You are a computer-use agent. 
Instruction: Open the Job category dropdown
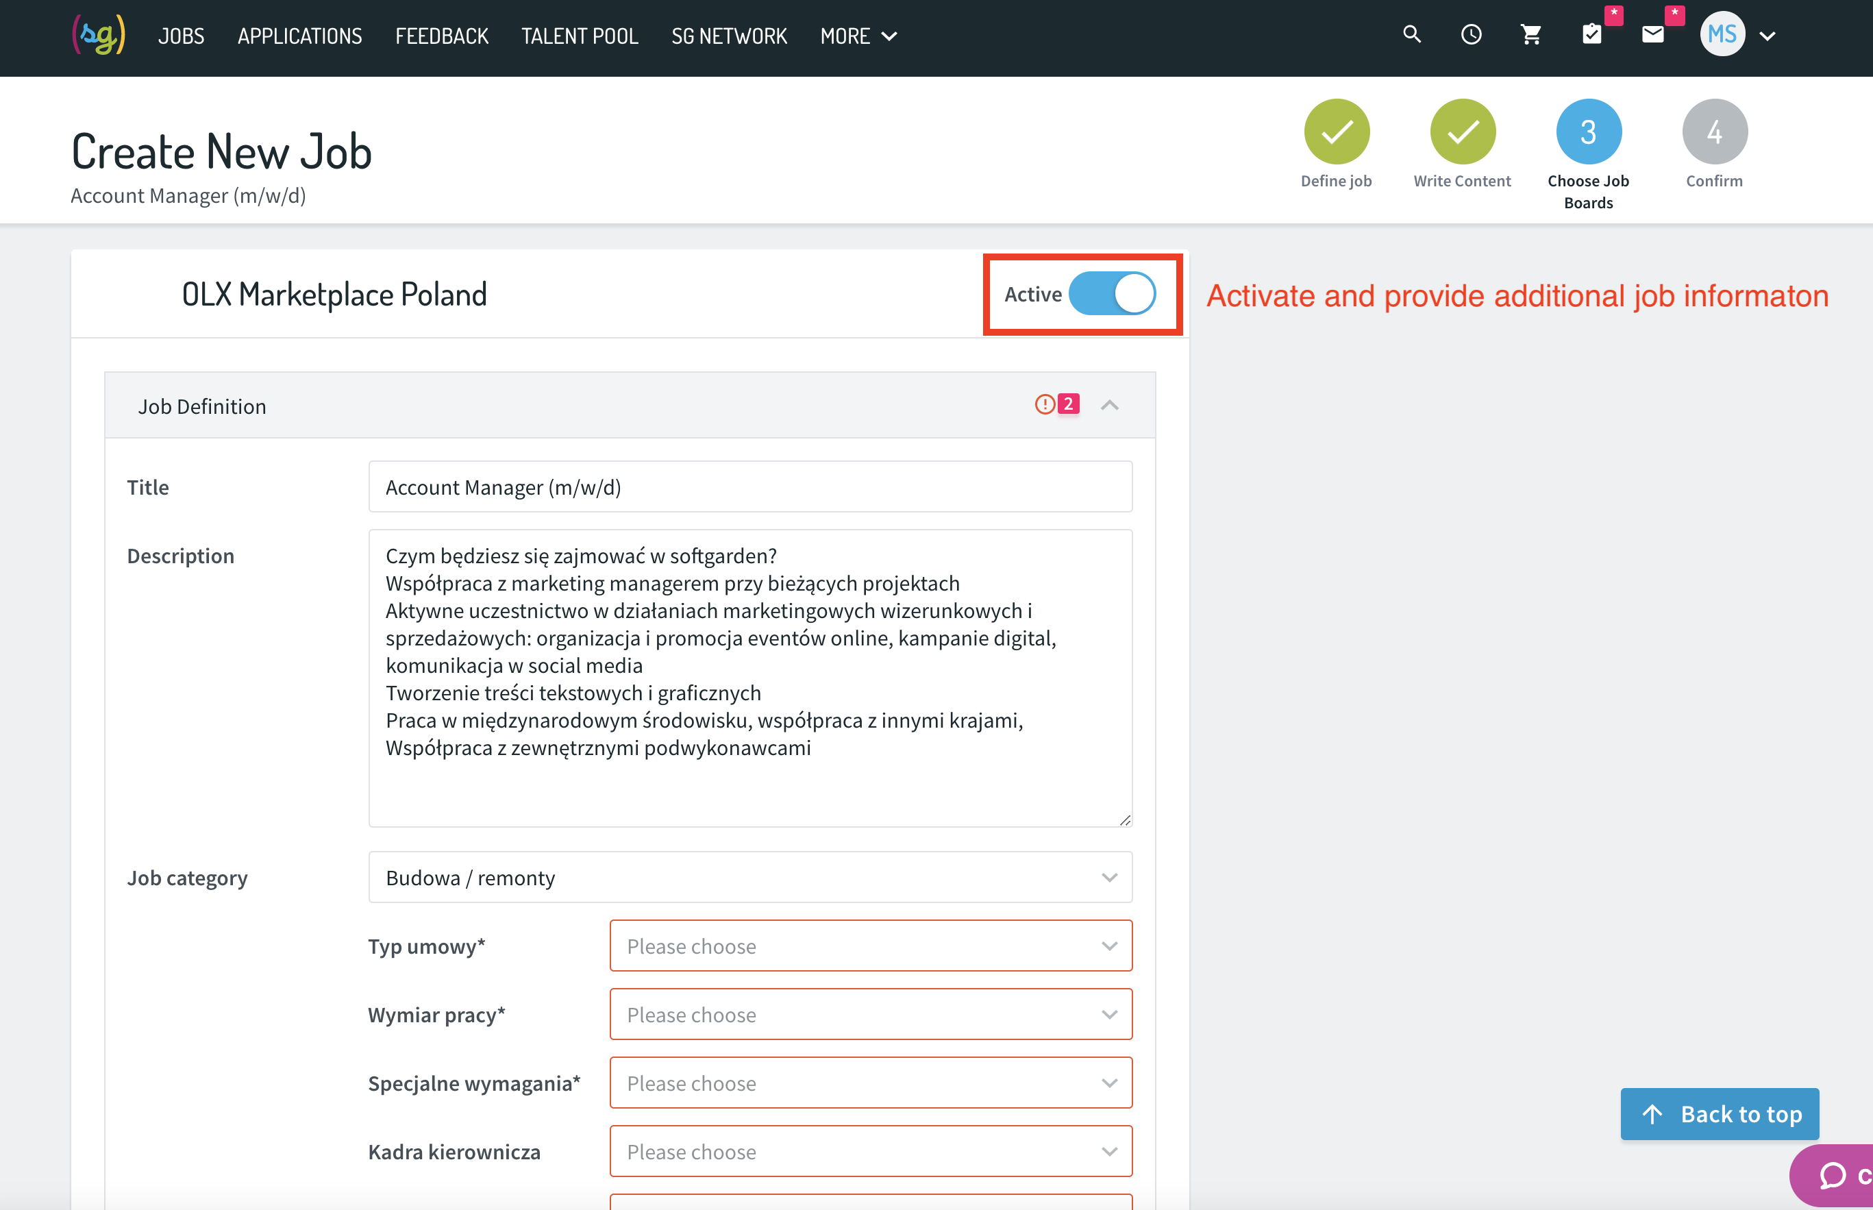(x=750, y=878)
